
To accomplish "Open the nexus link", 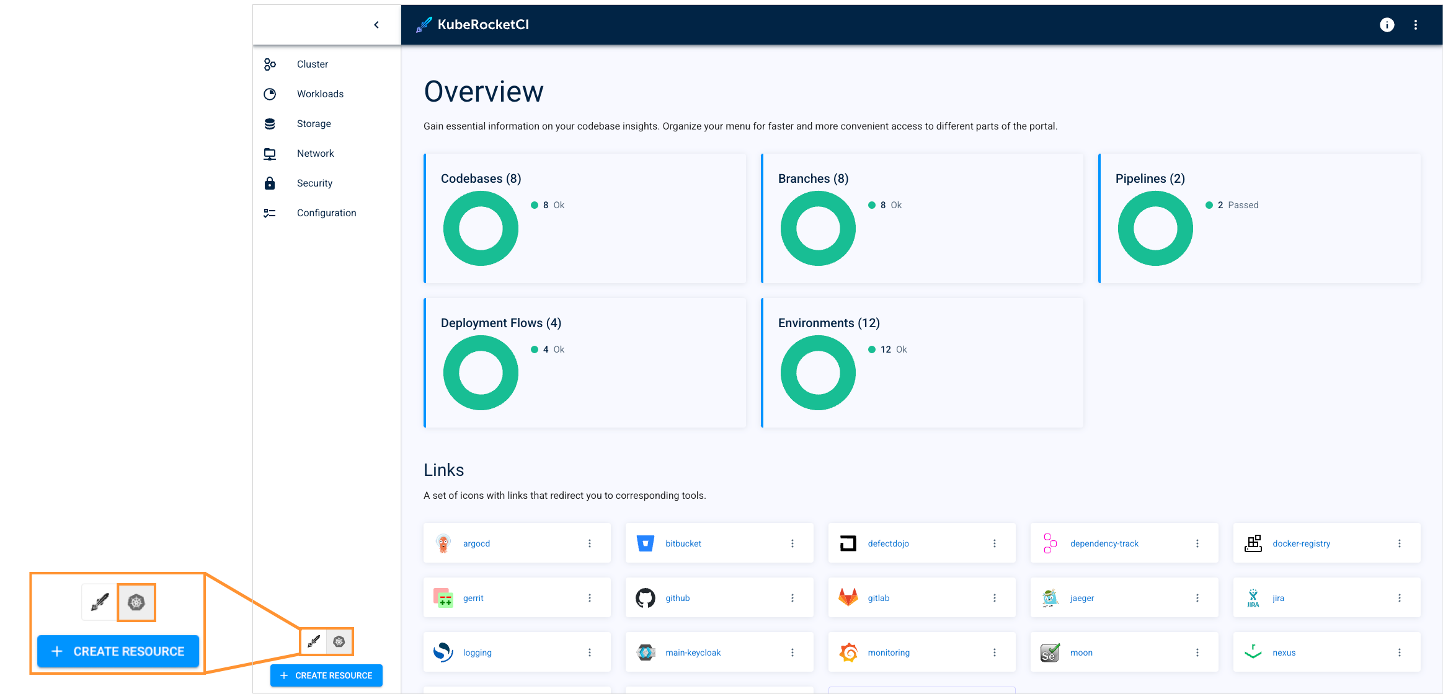I will coord(1284,652).
